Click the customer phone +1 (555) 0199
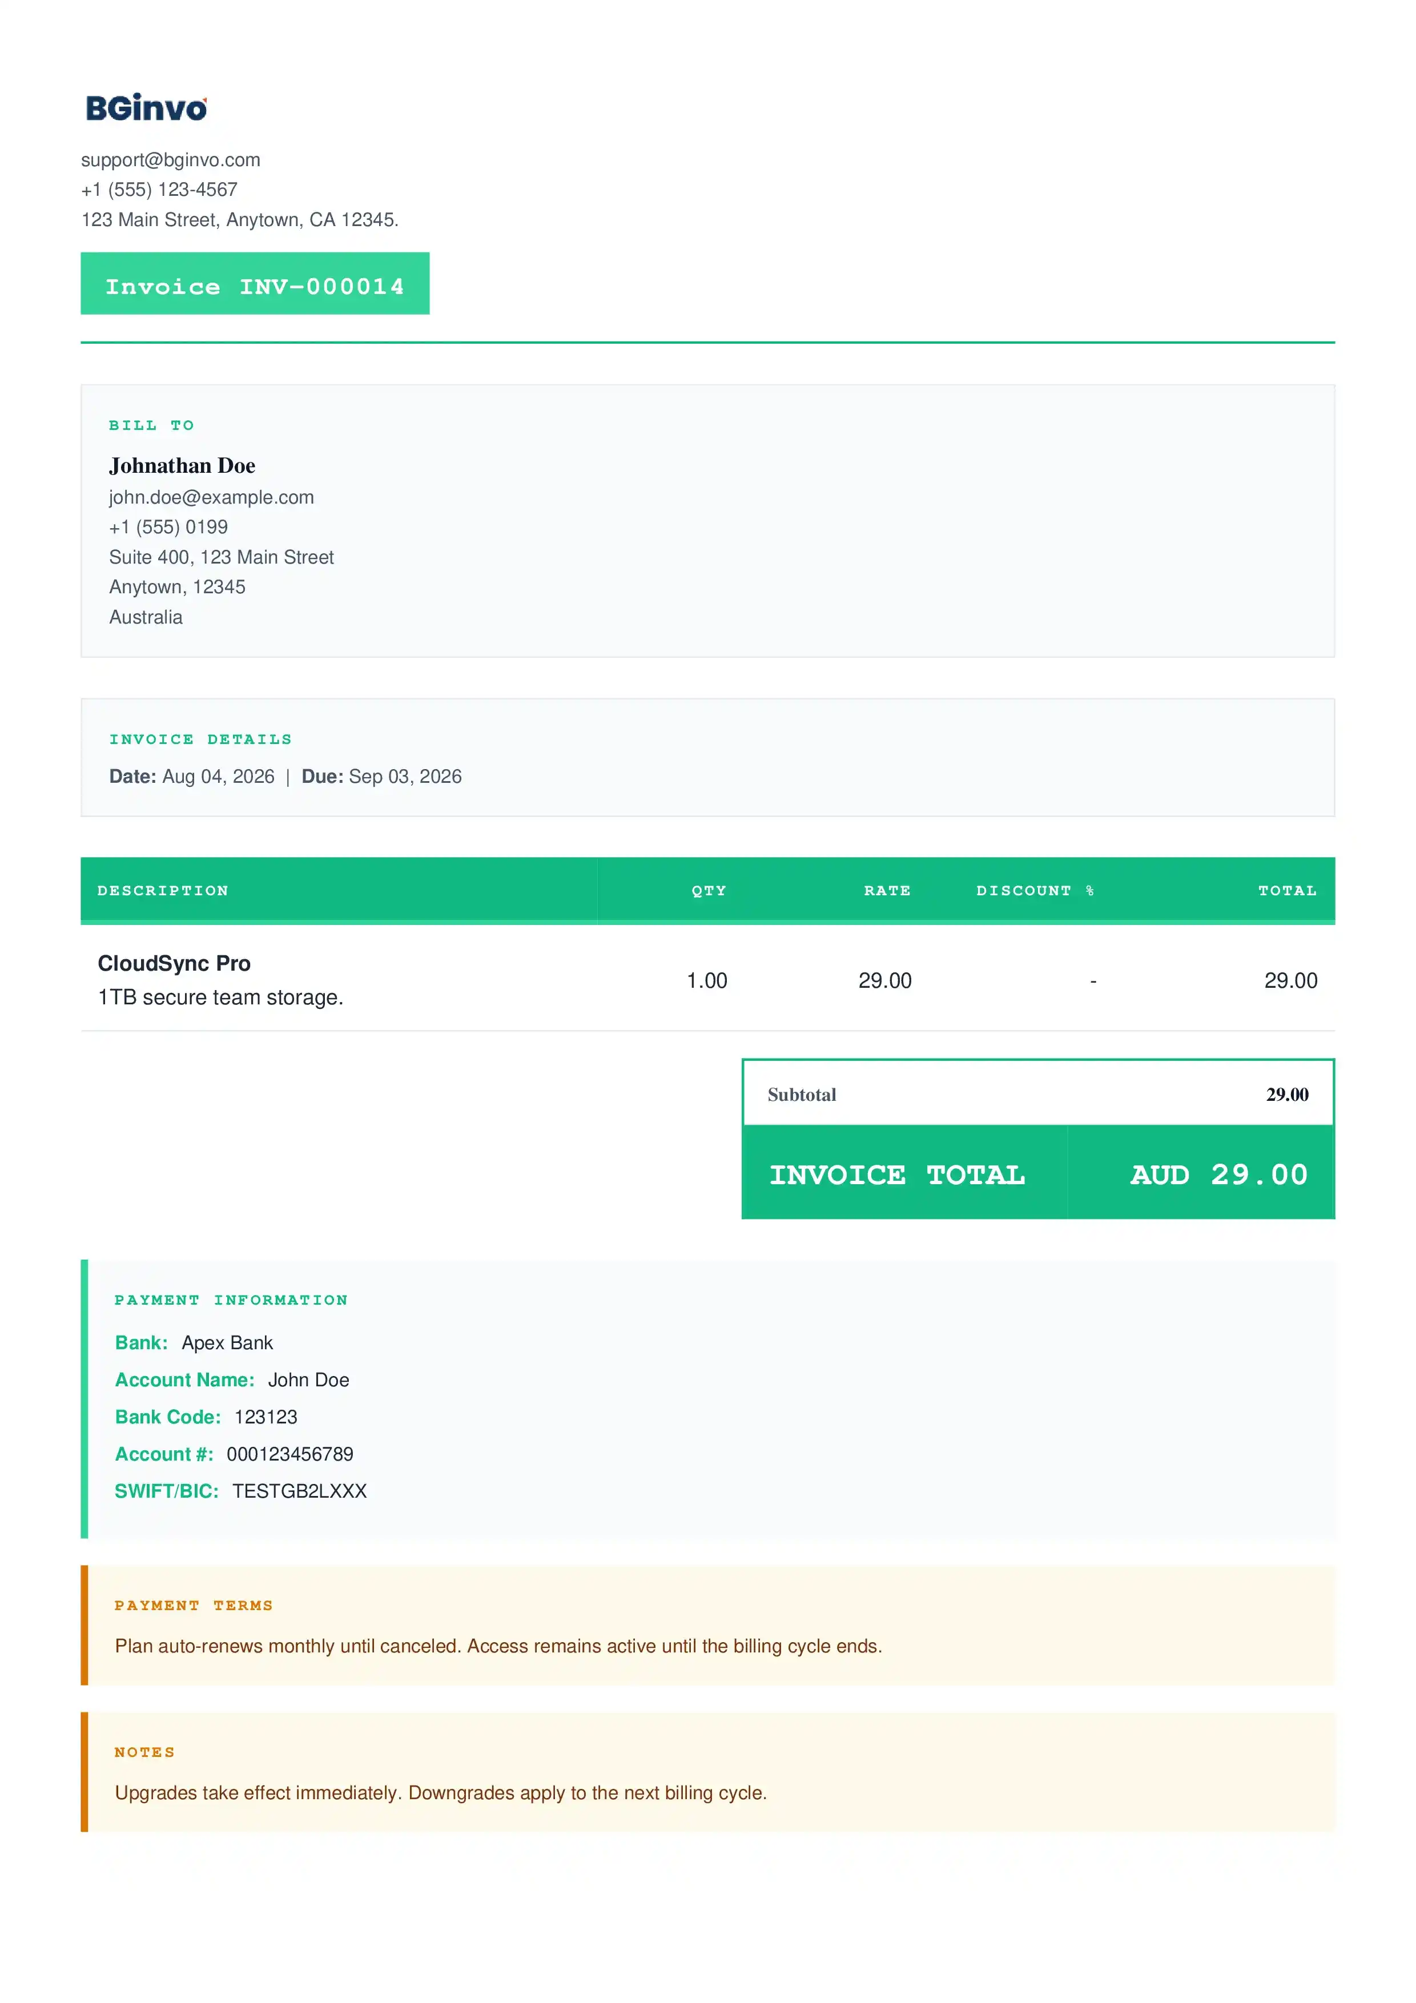1416x2003 pixels. [168, 527]
